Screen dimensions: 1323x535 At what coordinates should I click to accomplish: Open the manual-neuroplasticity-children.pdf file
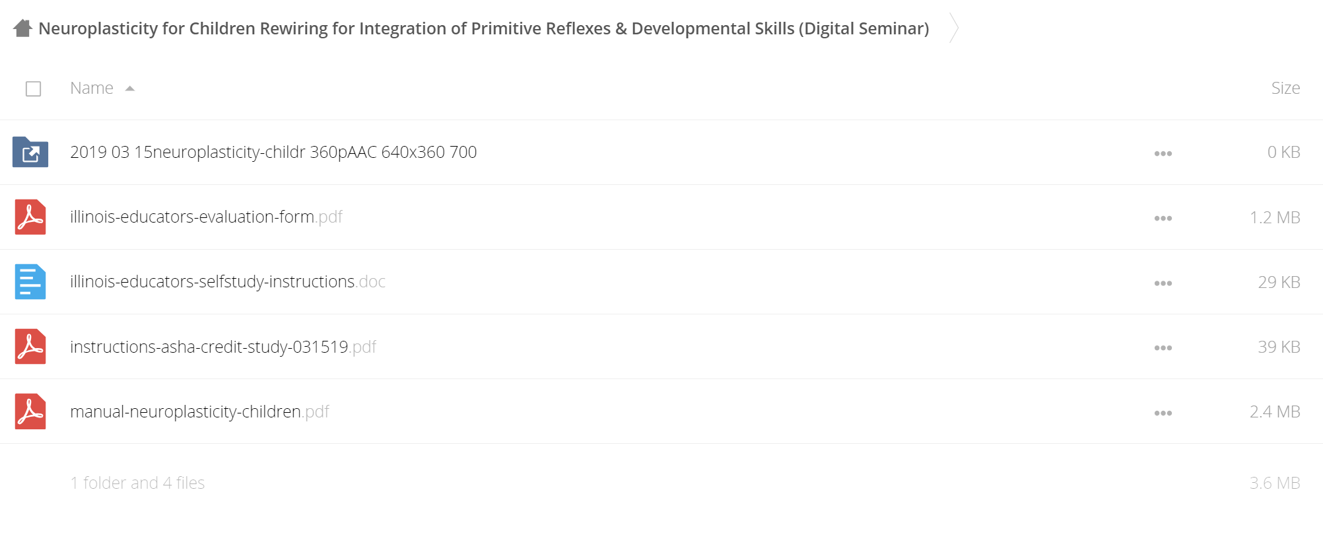pyautogui.click(x=199, y=411)
